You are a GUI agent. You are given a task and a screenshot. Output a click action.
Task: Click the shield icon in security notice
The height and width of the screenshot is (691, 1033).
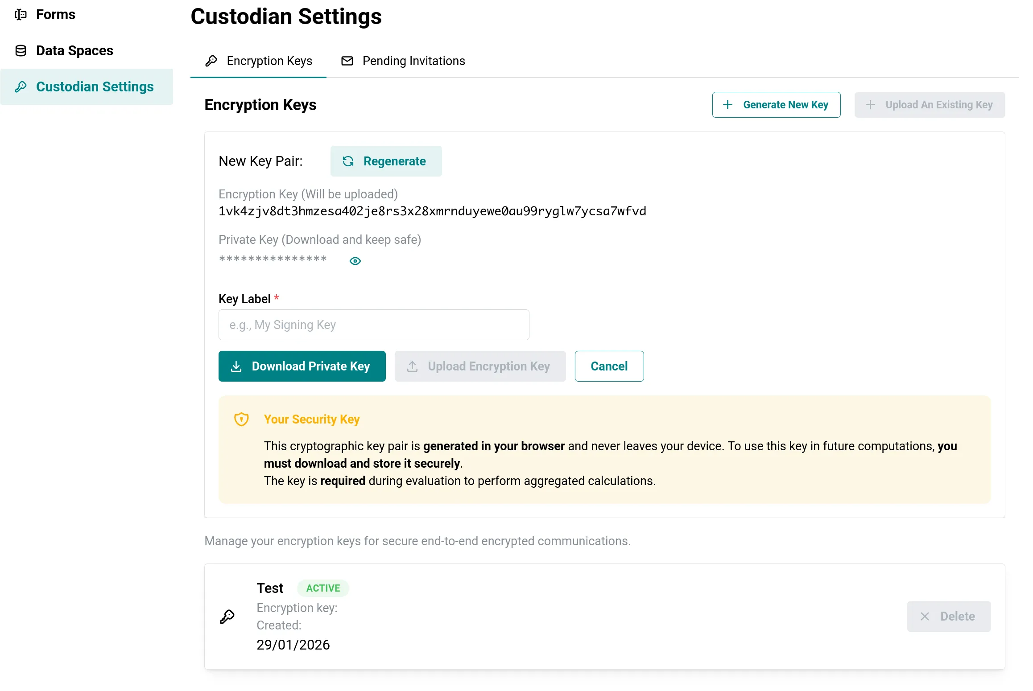[241, 420]
